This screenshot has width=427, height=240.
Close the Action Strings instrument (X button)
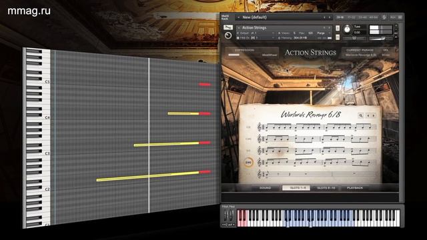pos(396,26)
